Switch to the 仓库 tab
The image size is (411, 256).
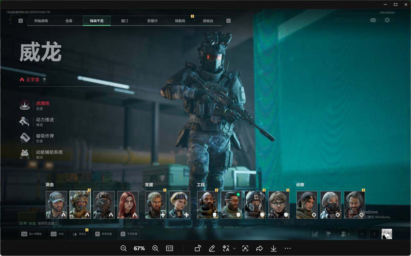[69, 21]
